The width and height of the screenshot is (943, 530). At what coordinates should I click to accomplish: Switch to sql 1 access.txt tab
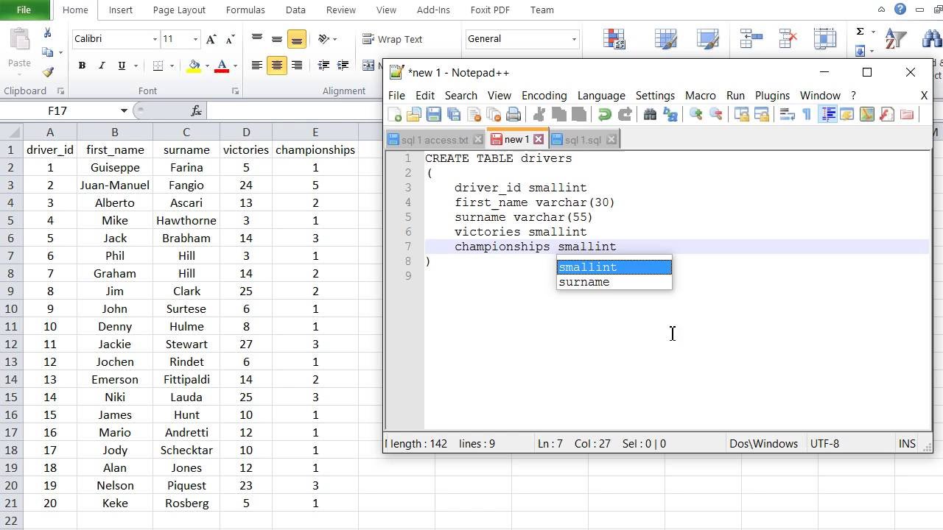click(x=435, y=139)
